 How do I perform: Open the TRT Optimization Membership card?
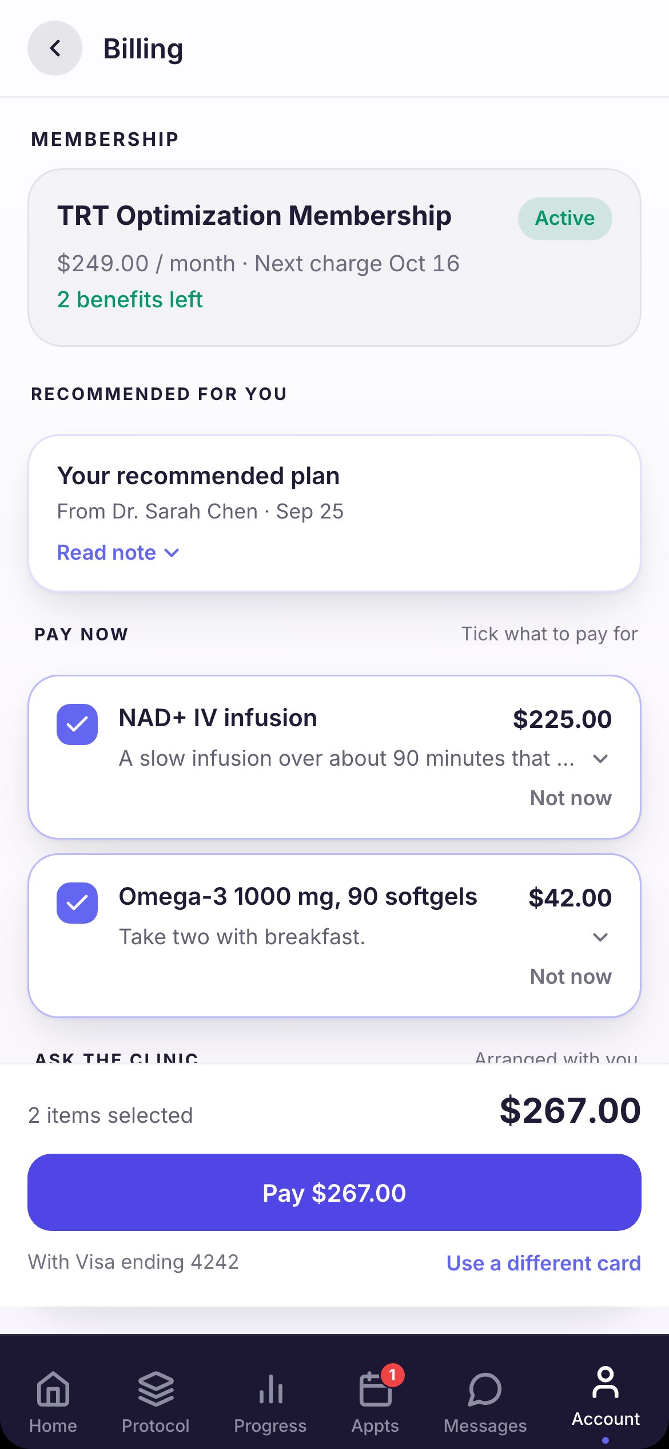click(x=334, y=258)
